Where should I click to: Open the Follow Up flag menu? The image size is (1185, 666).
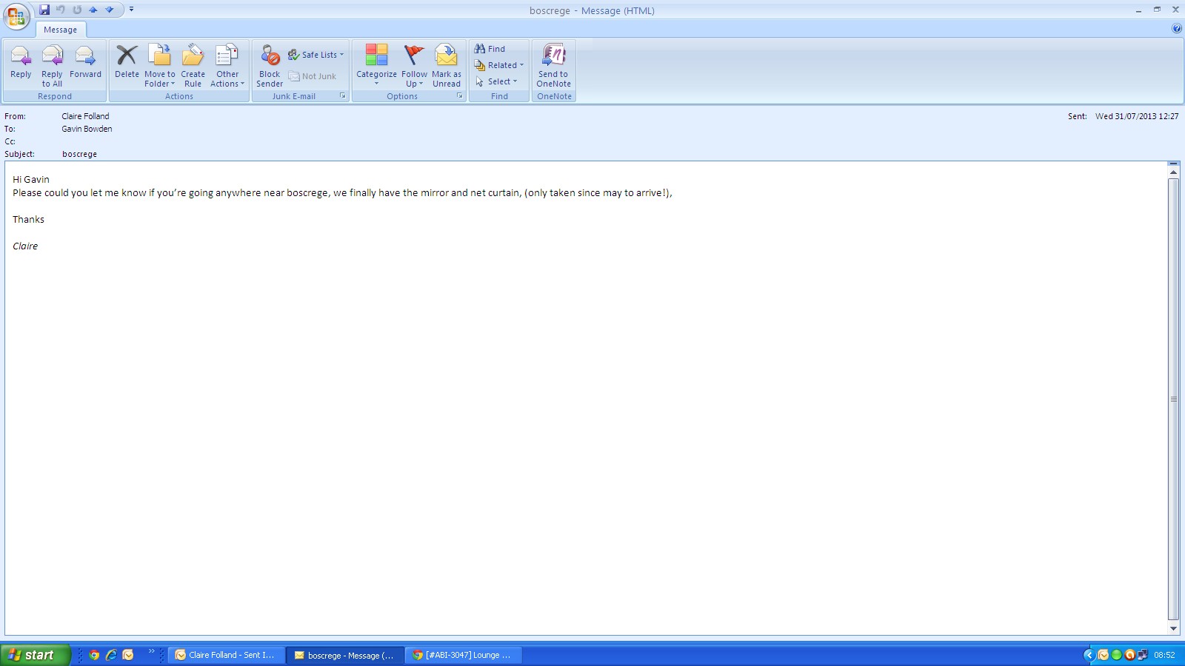(414, 66)
